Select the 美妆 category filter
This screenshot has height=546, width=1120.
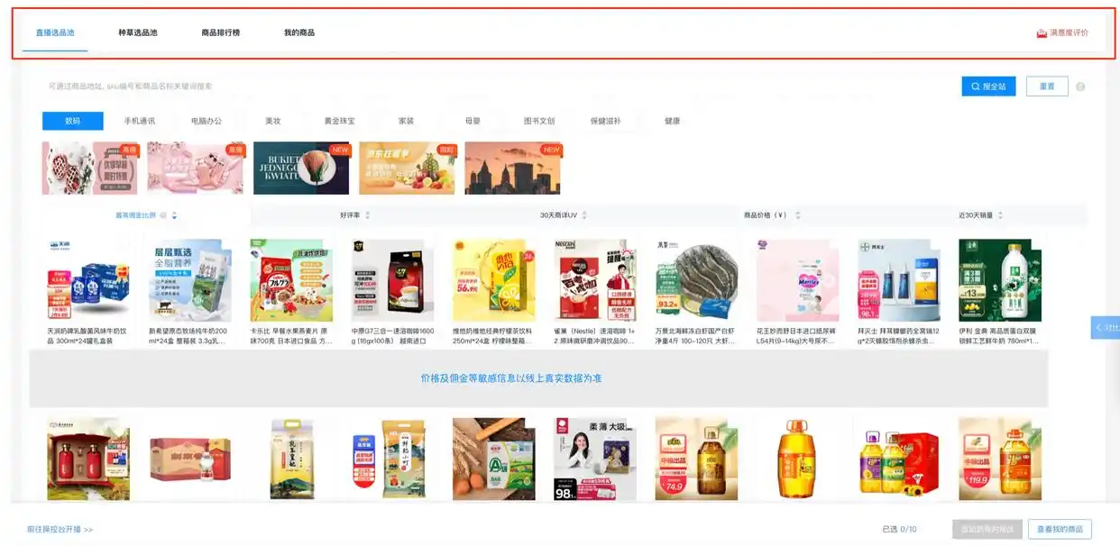click(x=272, y=121)
